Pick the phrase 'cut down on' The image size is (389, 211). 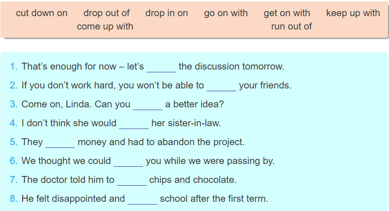(x=42, y=13)
